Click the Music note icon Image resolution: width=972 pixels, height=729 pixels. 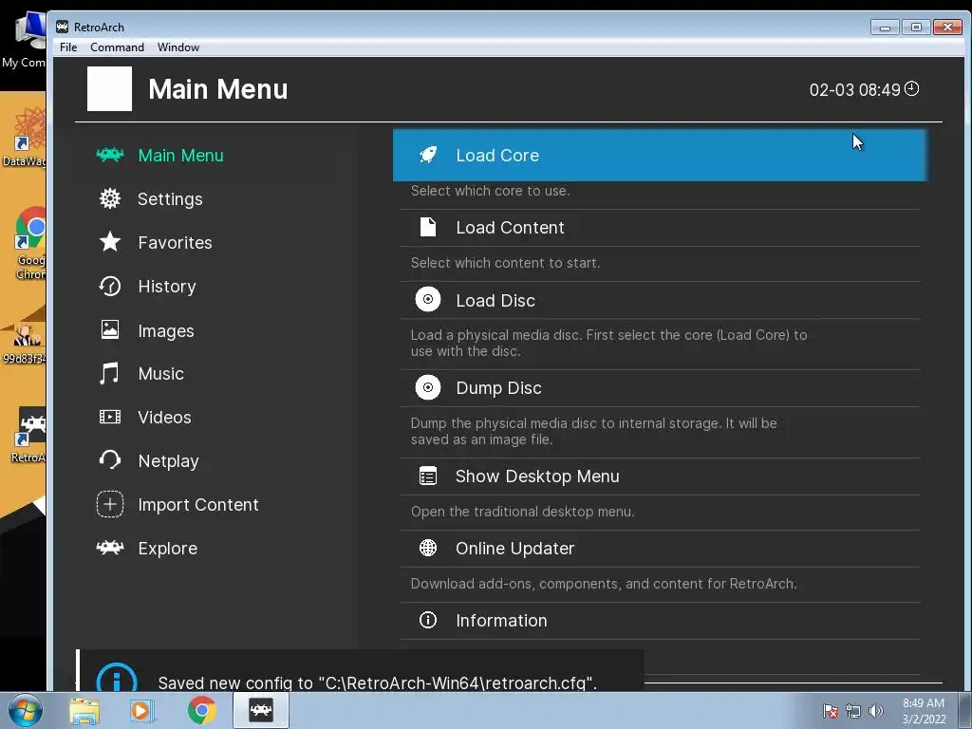[110, 373]
